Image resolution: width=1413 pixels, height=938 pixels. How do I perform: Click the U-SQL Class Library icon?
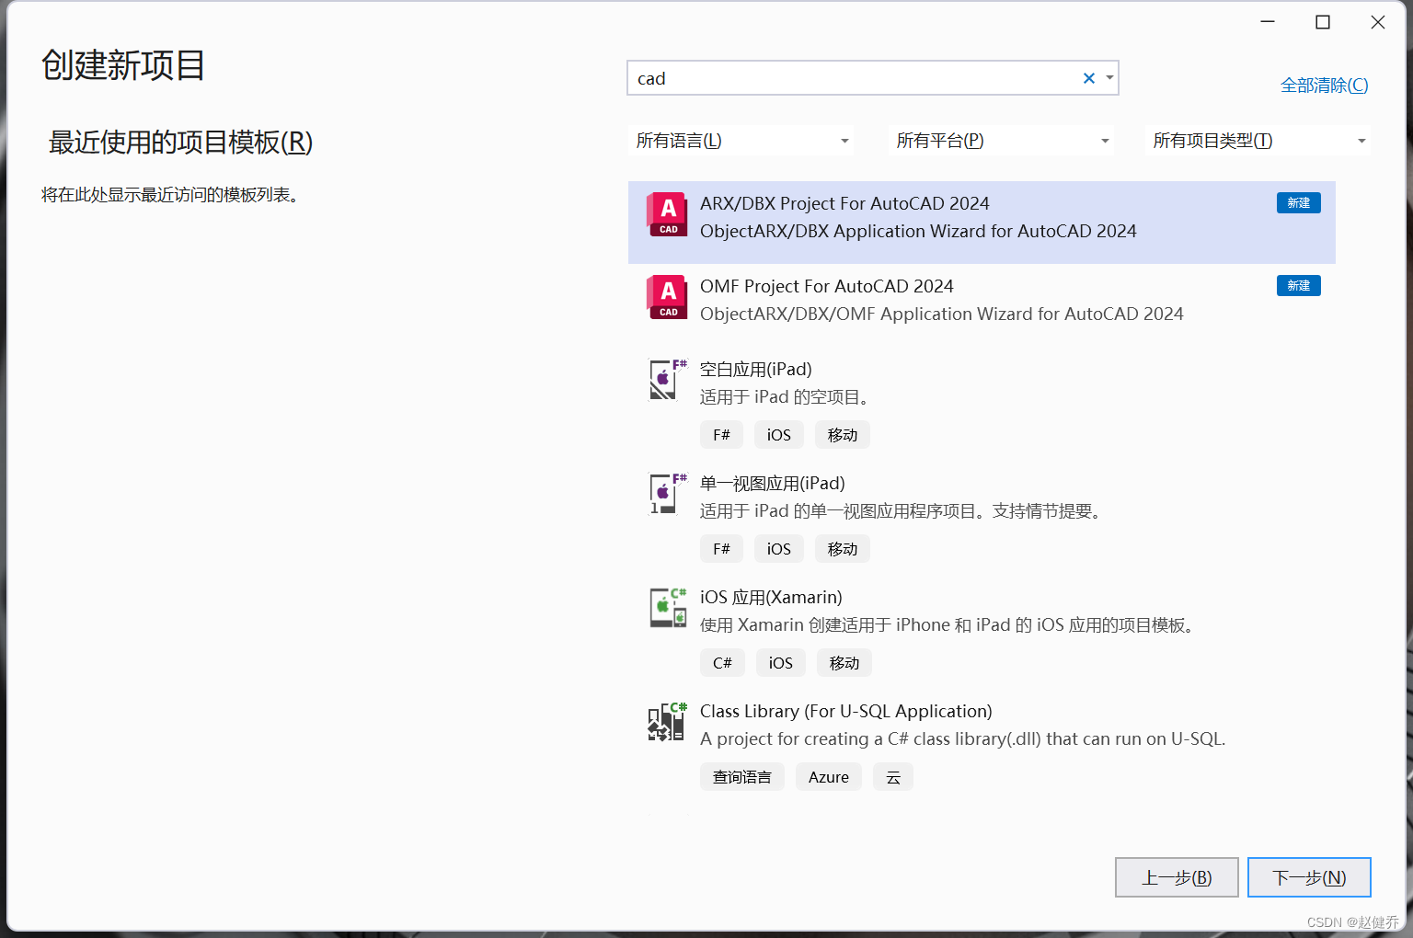tap(667, 722)
